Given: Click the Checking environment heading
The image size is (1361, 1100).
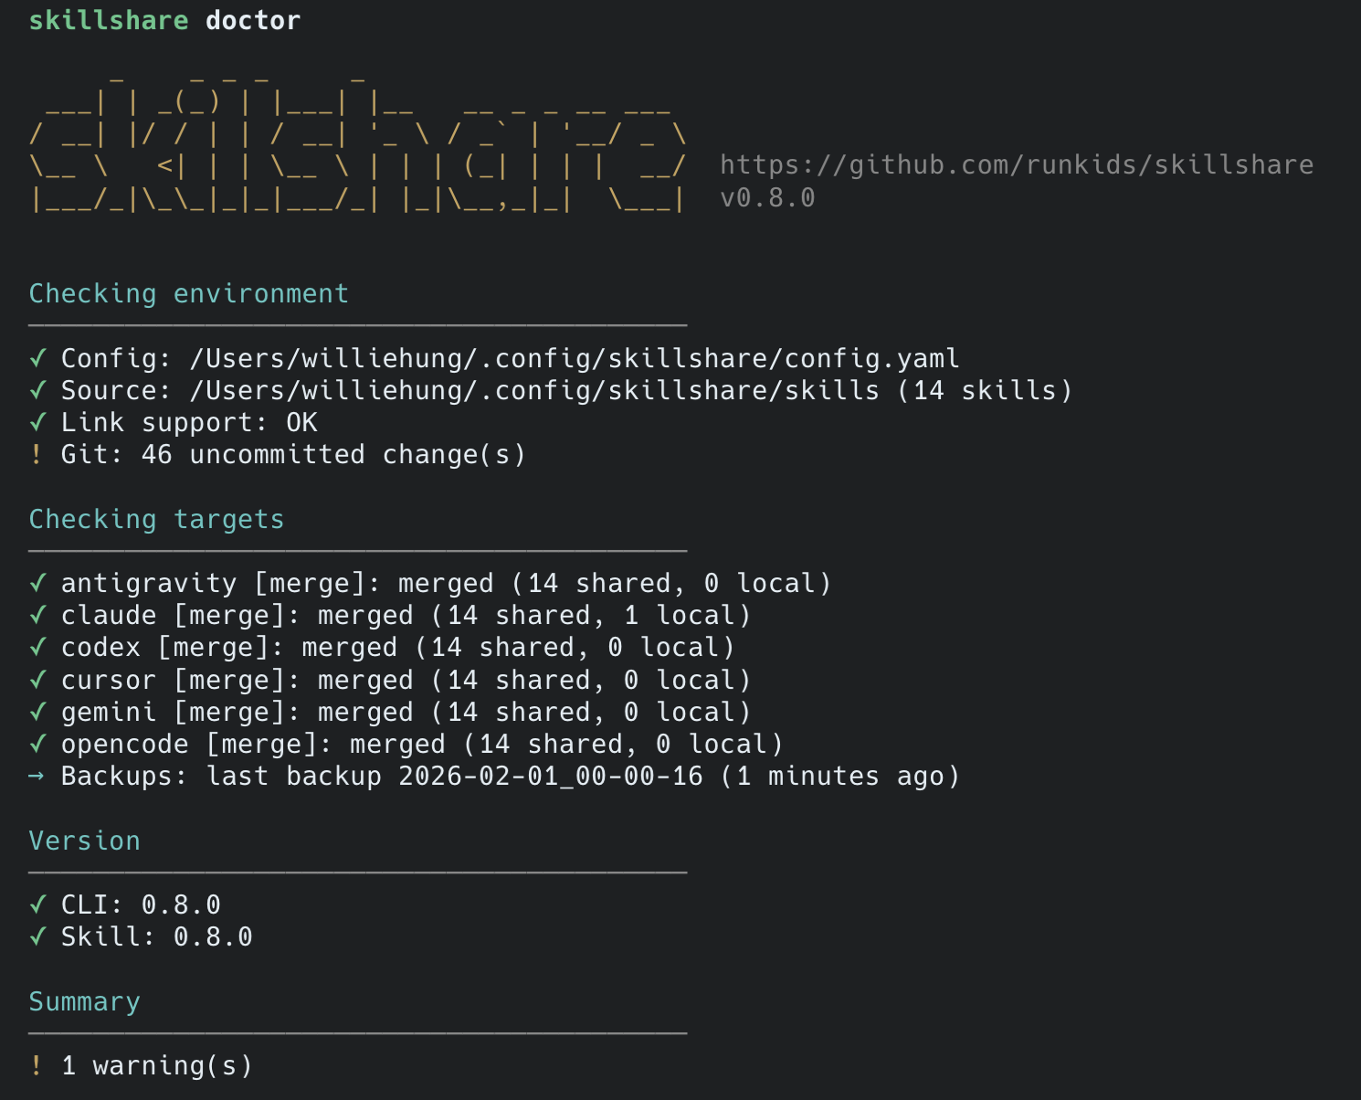Looking at the screenshot, I should pyautogui.click(x=188, y=293).
